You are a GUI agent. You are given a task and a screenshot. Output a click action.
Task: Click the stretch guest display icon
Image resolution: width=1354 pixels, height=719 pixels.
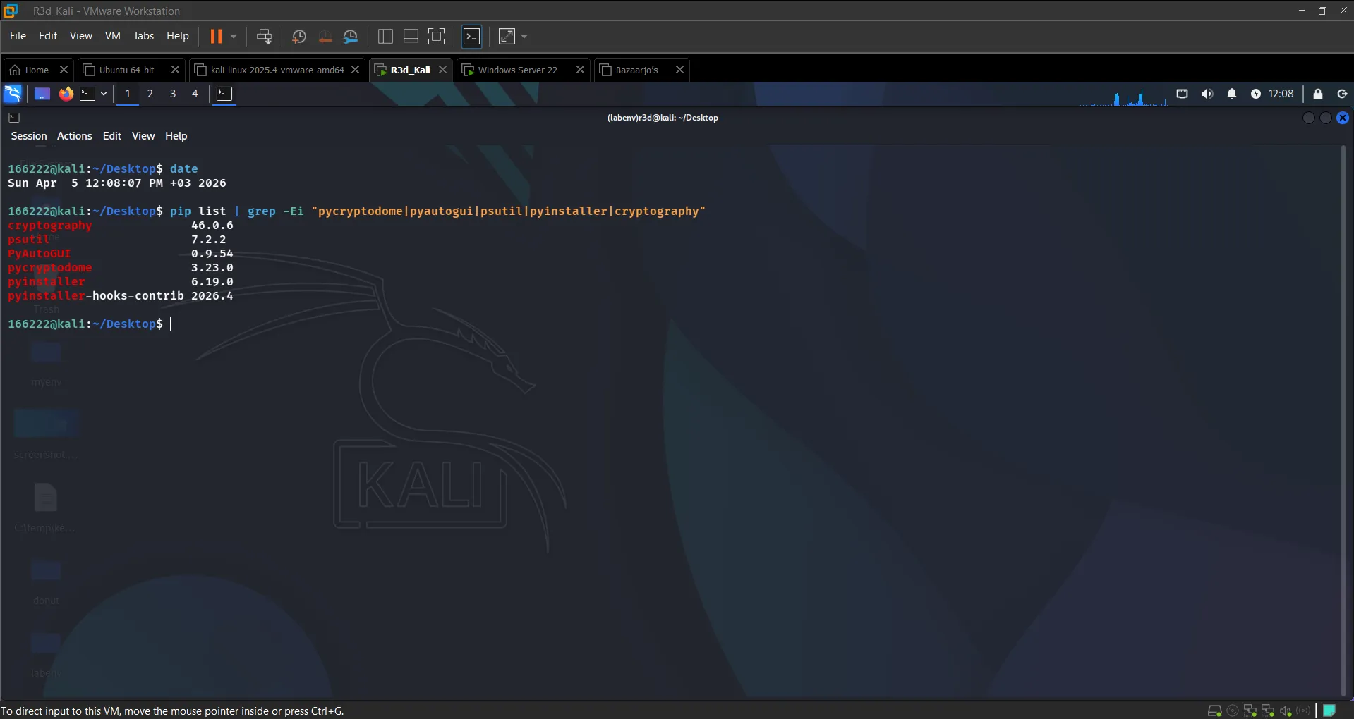click(507, 37)
